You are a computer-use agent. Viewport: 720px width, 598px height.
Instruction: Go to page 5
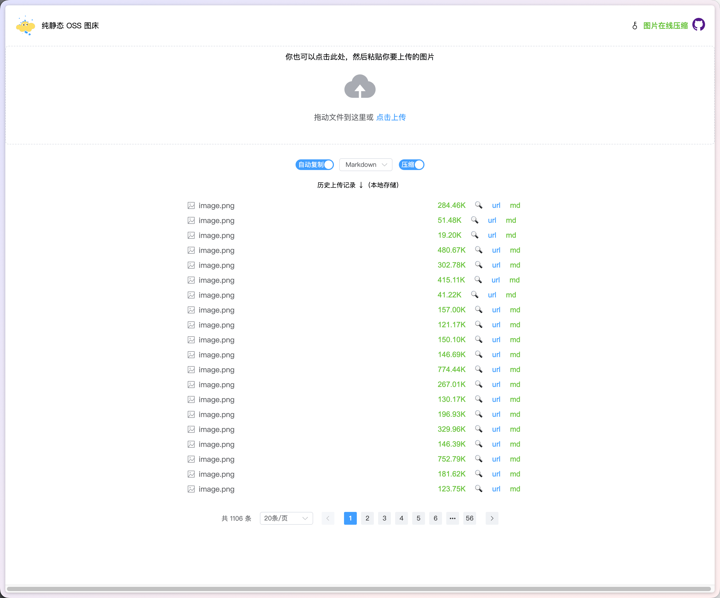(418, 518)
